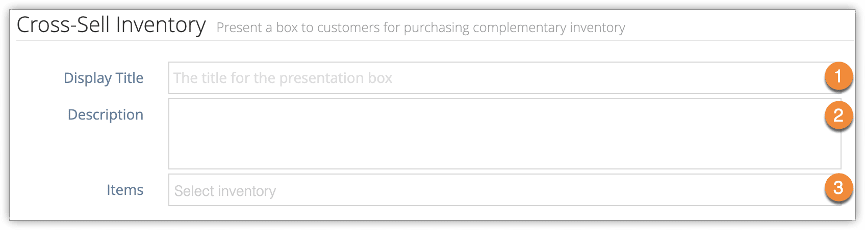Click the Description field label
865x230 pixels.
tap(106, 114)
